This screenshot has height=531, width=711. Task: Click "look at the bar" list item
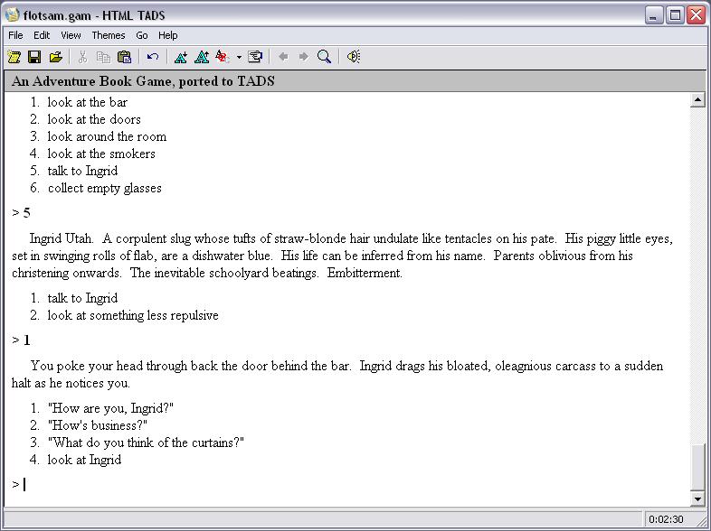pyautogui.click(x=88, y=102)
